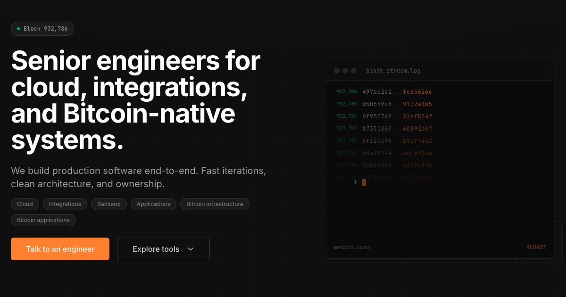This screenshot has width=566, height=297.
Task: Choose the Backend tag pill
Action: 109,204
